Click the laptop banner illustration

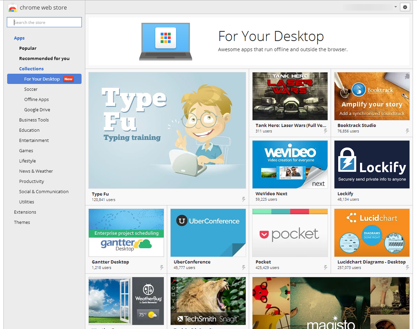click(x=166, y=41)
